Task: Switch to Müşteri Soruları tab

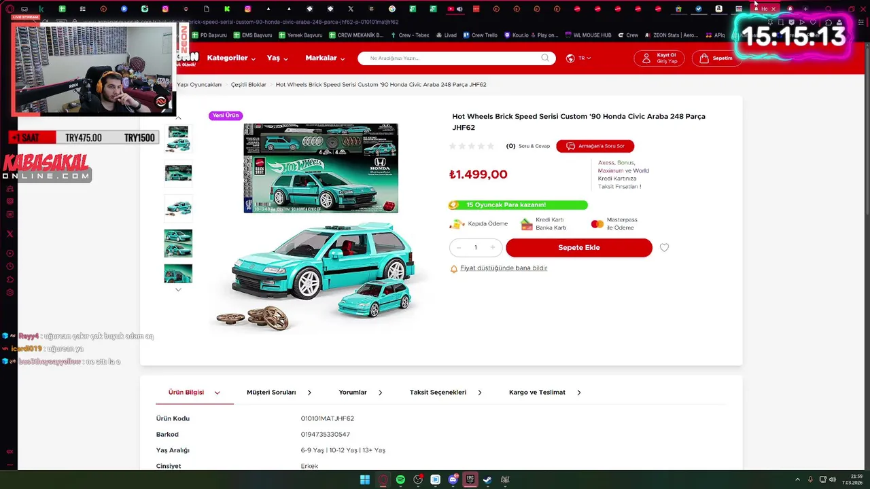Action: 271,393
